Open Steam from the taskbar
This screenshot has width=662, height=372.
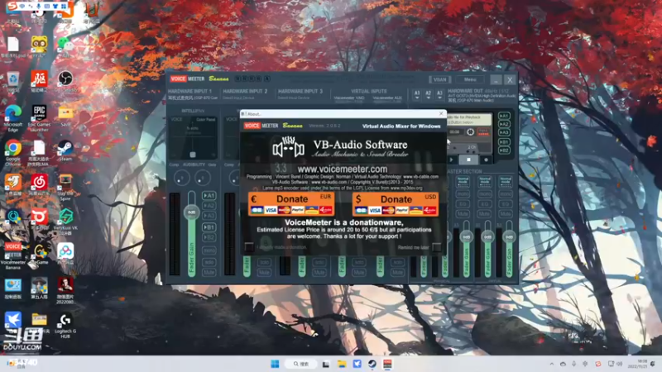(372, 364)
